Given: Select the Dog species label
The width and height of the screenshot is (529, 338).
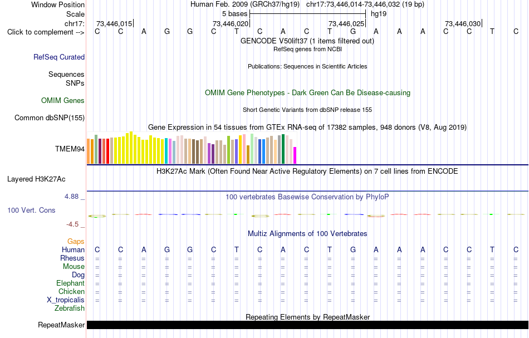Looking at the screenshot, I should [x=78, y=275].
